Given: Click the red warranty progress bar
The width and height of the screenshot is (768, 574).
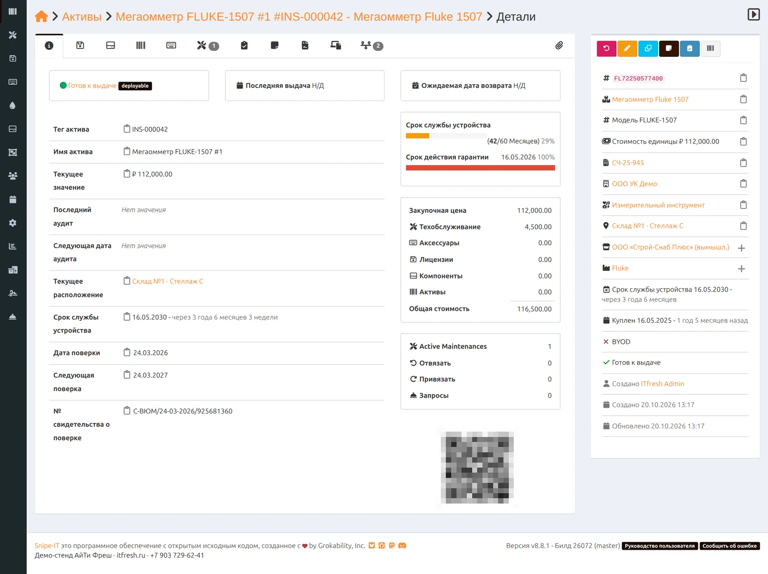Looking at the screenshot, I should coord(480,168).
